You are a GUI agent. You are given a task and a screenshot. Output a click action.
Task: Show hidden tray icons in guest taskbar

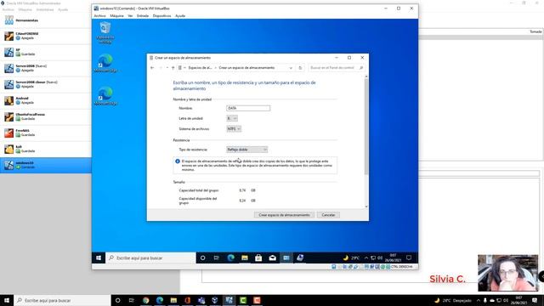(366, 258)
